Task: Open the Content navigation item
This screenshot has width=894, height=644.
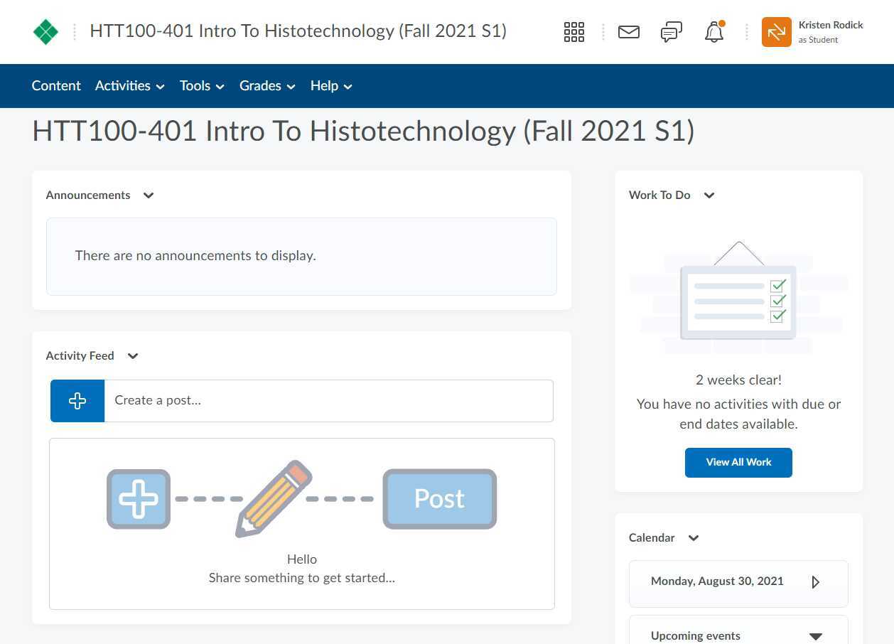Action: pyautogui.click(x=56, y=86)
